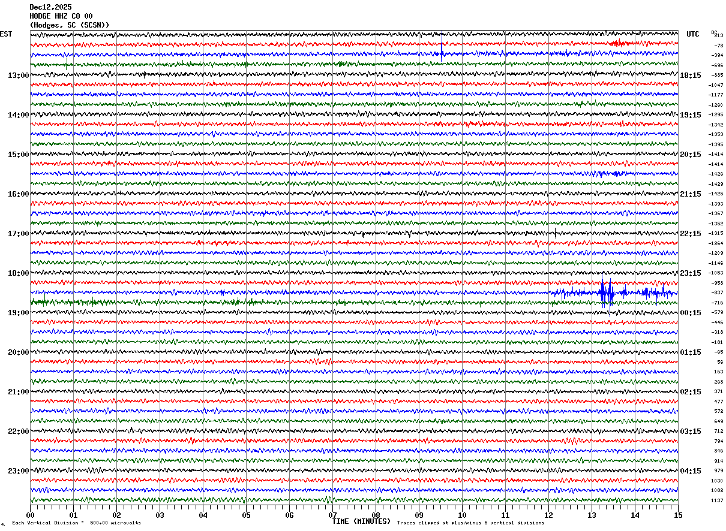726x531 pixels.
Task: Click the red high-frequency burst on the second trace
Action: 621,43
